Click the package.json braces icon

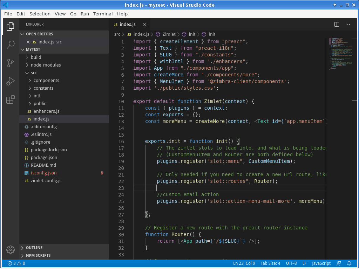click(x=27, y=158)
